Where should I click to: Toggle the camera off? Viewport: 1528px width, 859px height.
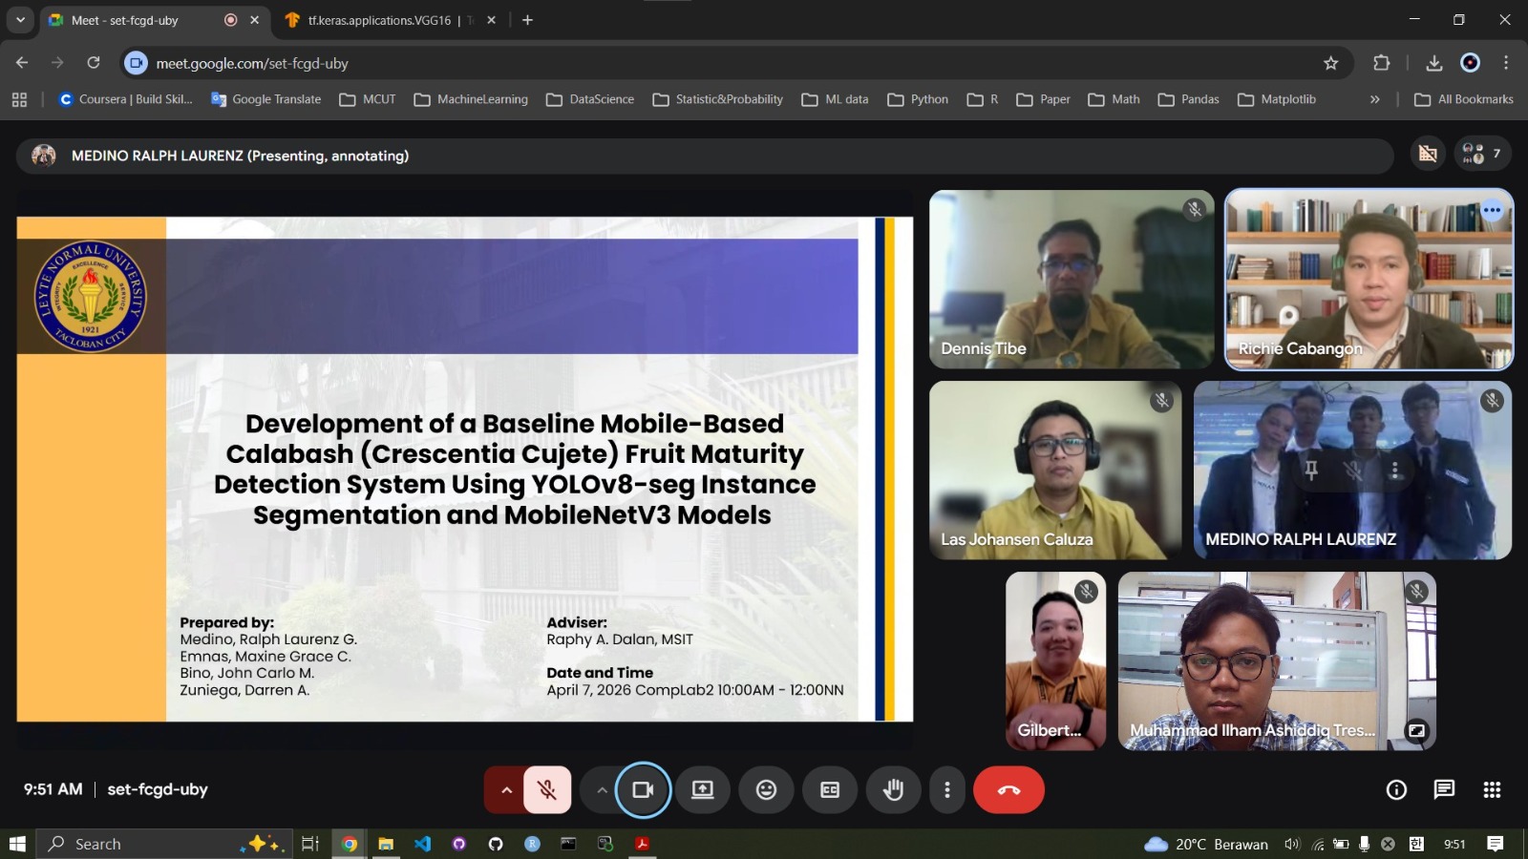tap(643, 790)
